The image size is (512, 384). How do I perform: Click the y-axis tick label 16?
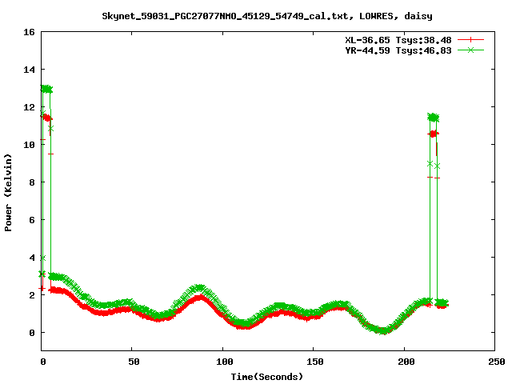(29, 32)
